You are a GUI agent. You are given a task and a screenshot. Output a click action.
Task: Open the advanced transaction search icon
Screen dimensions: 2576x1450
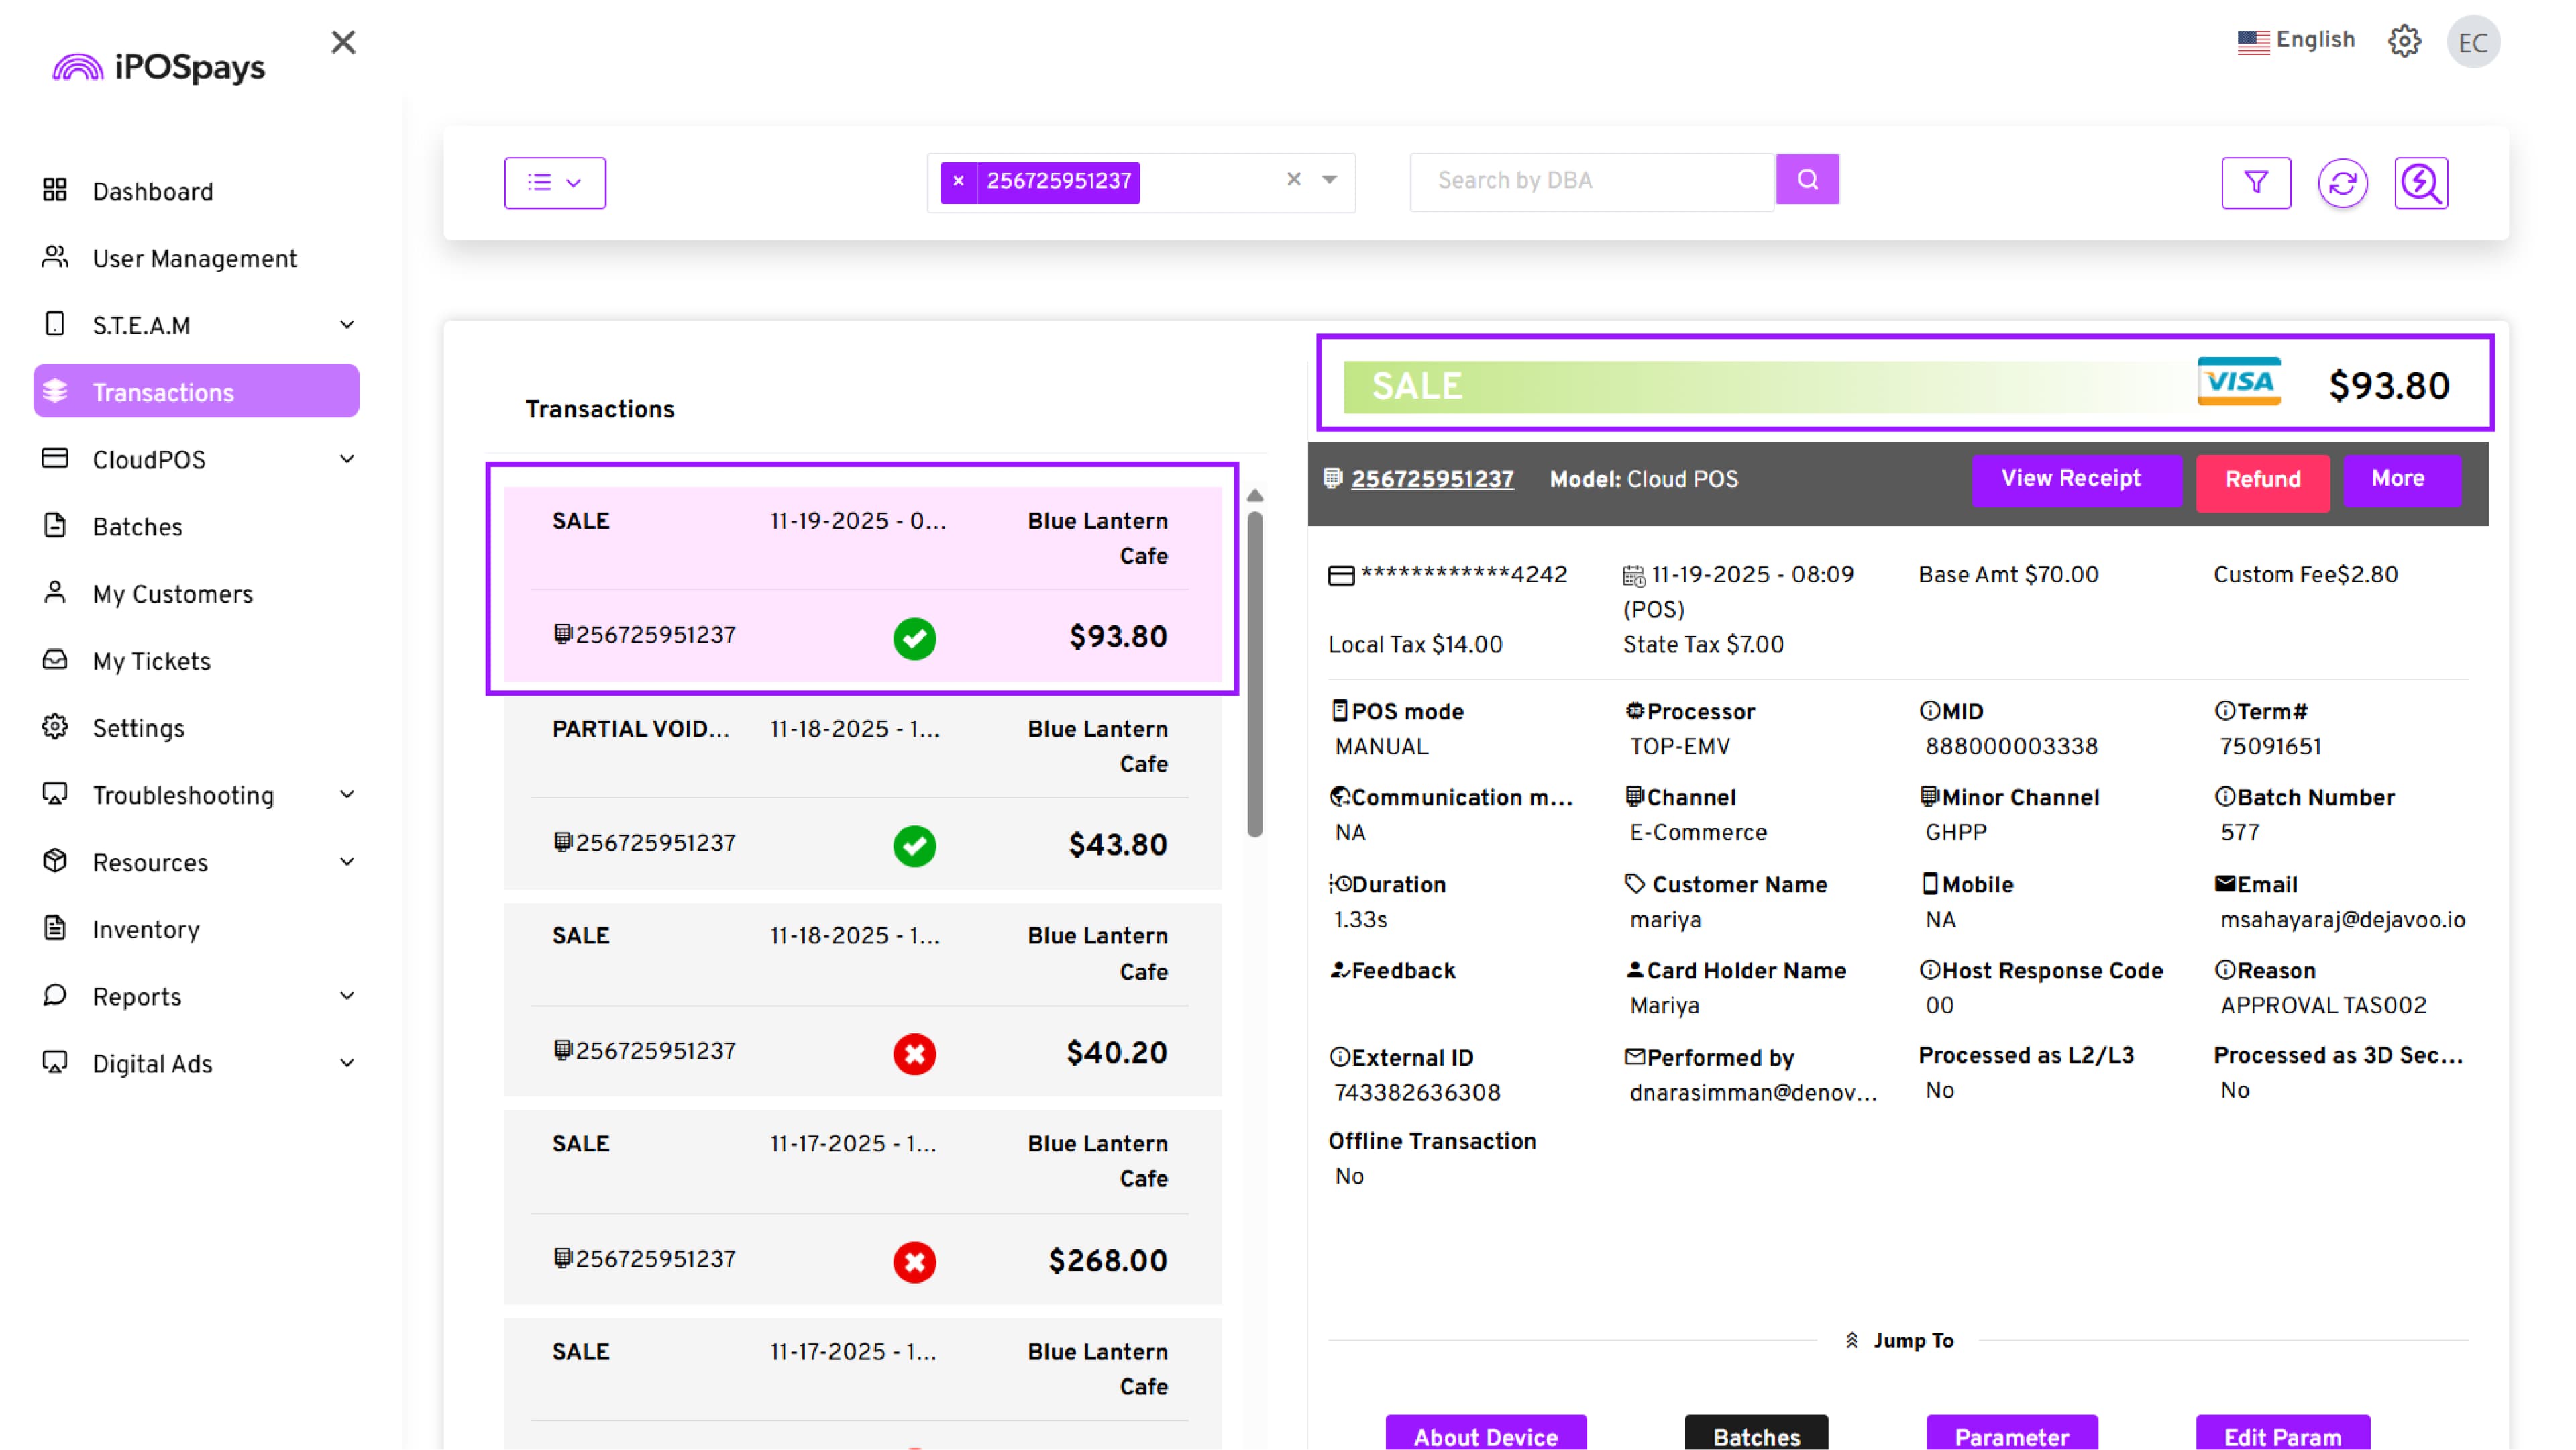click(x=2420, y=183)
